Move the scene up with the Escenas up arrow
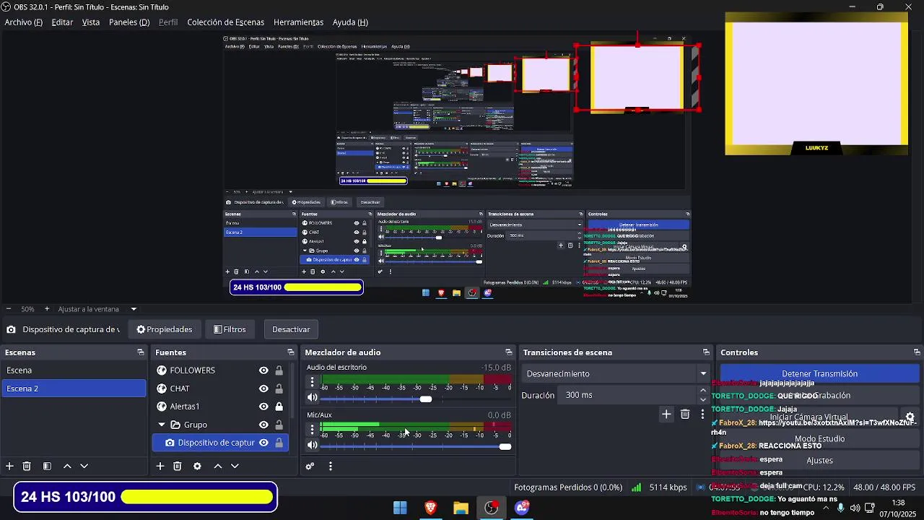This screenshot has height=520, width=924. tap(67, 467)
